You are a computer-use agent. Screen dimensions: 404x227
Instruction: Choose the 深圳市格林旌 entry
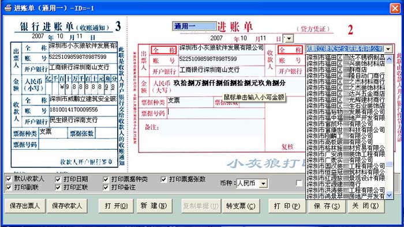coord(346,148)
